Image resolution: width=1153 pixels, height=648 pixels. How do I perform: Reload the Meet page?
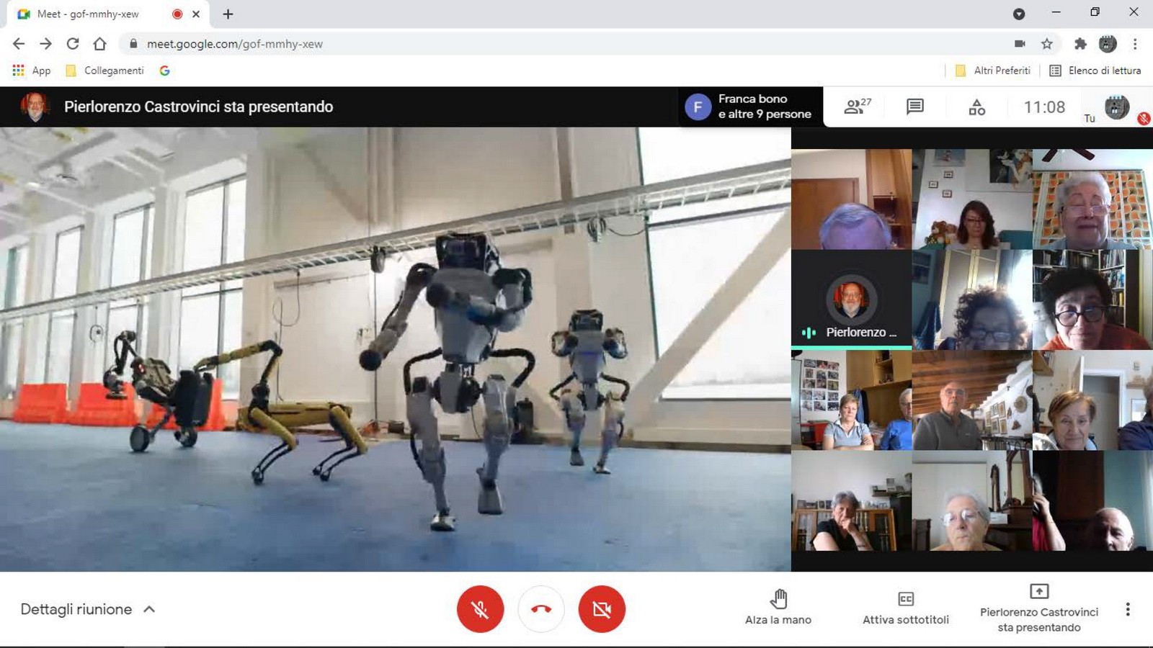73,44
